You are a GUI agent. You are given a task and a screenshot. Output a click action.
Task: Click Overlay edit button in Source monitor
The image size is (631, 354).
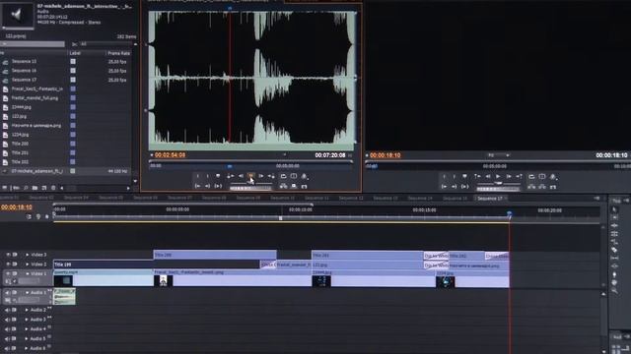(x=294, y=186)
